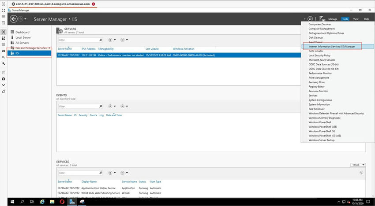Open the notifications flag icon
The height and width of the screenshot is (206, 375).
(322, 19)
